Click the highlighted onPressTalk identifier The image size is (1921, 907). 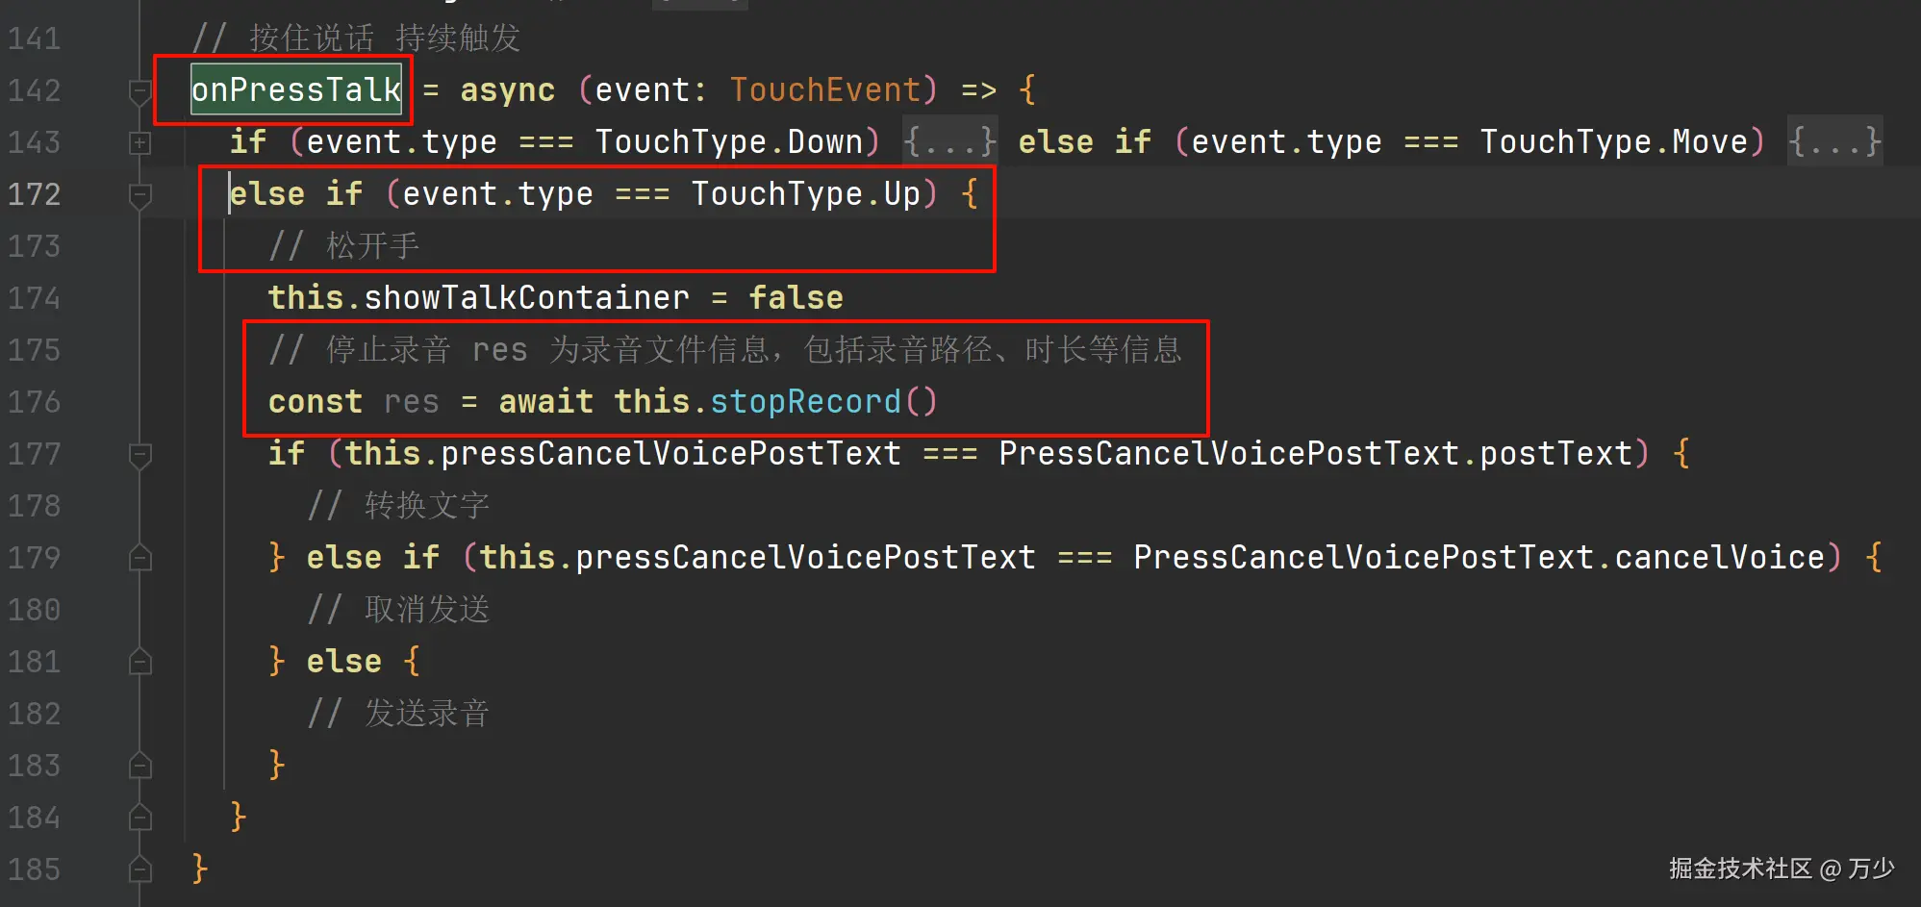296,90
